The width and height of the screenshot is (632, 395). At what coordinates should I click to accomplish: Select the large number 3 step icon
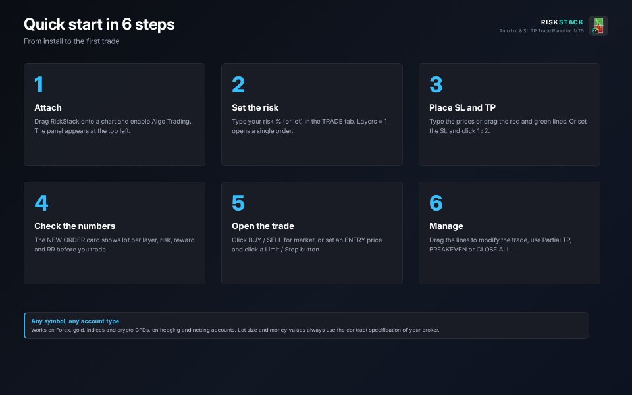click(436, 85)
